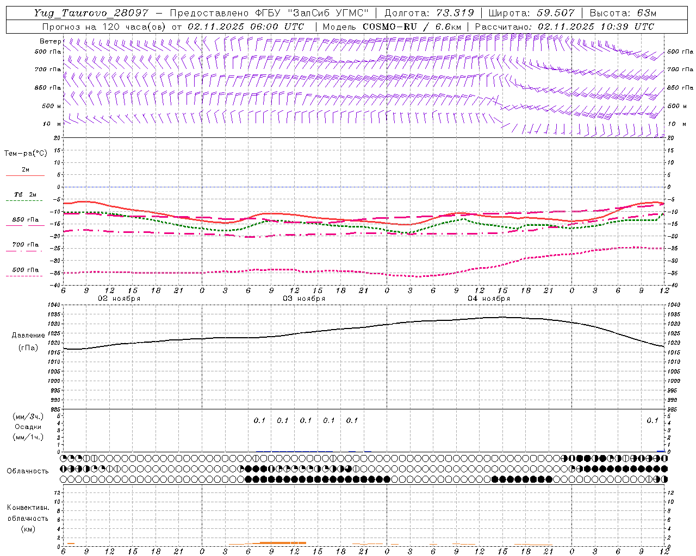
Task: Click the elevation text Высота: 63м
Action: point(623,13)
